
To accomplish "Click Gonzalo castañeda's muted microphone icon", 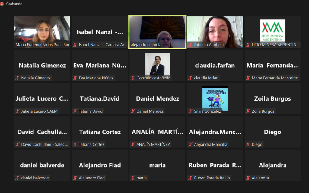I will point(133,78).
